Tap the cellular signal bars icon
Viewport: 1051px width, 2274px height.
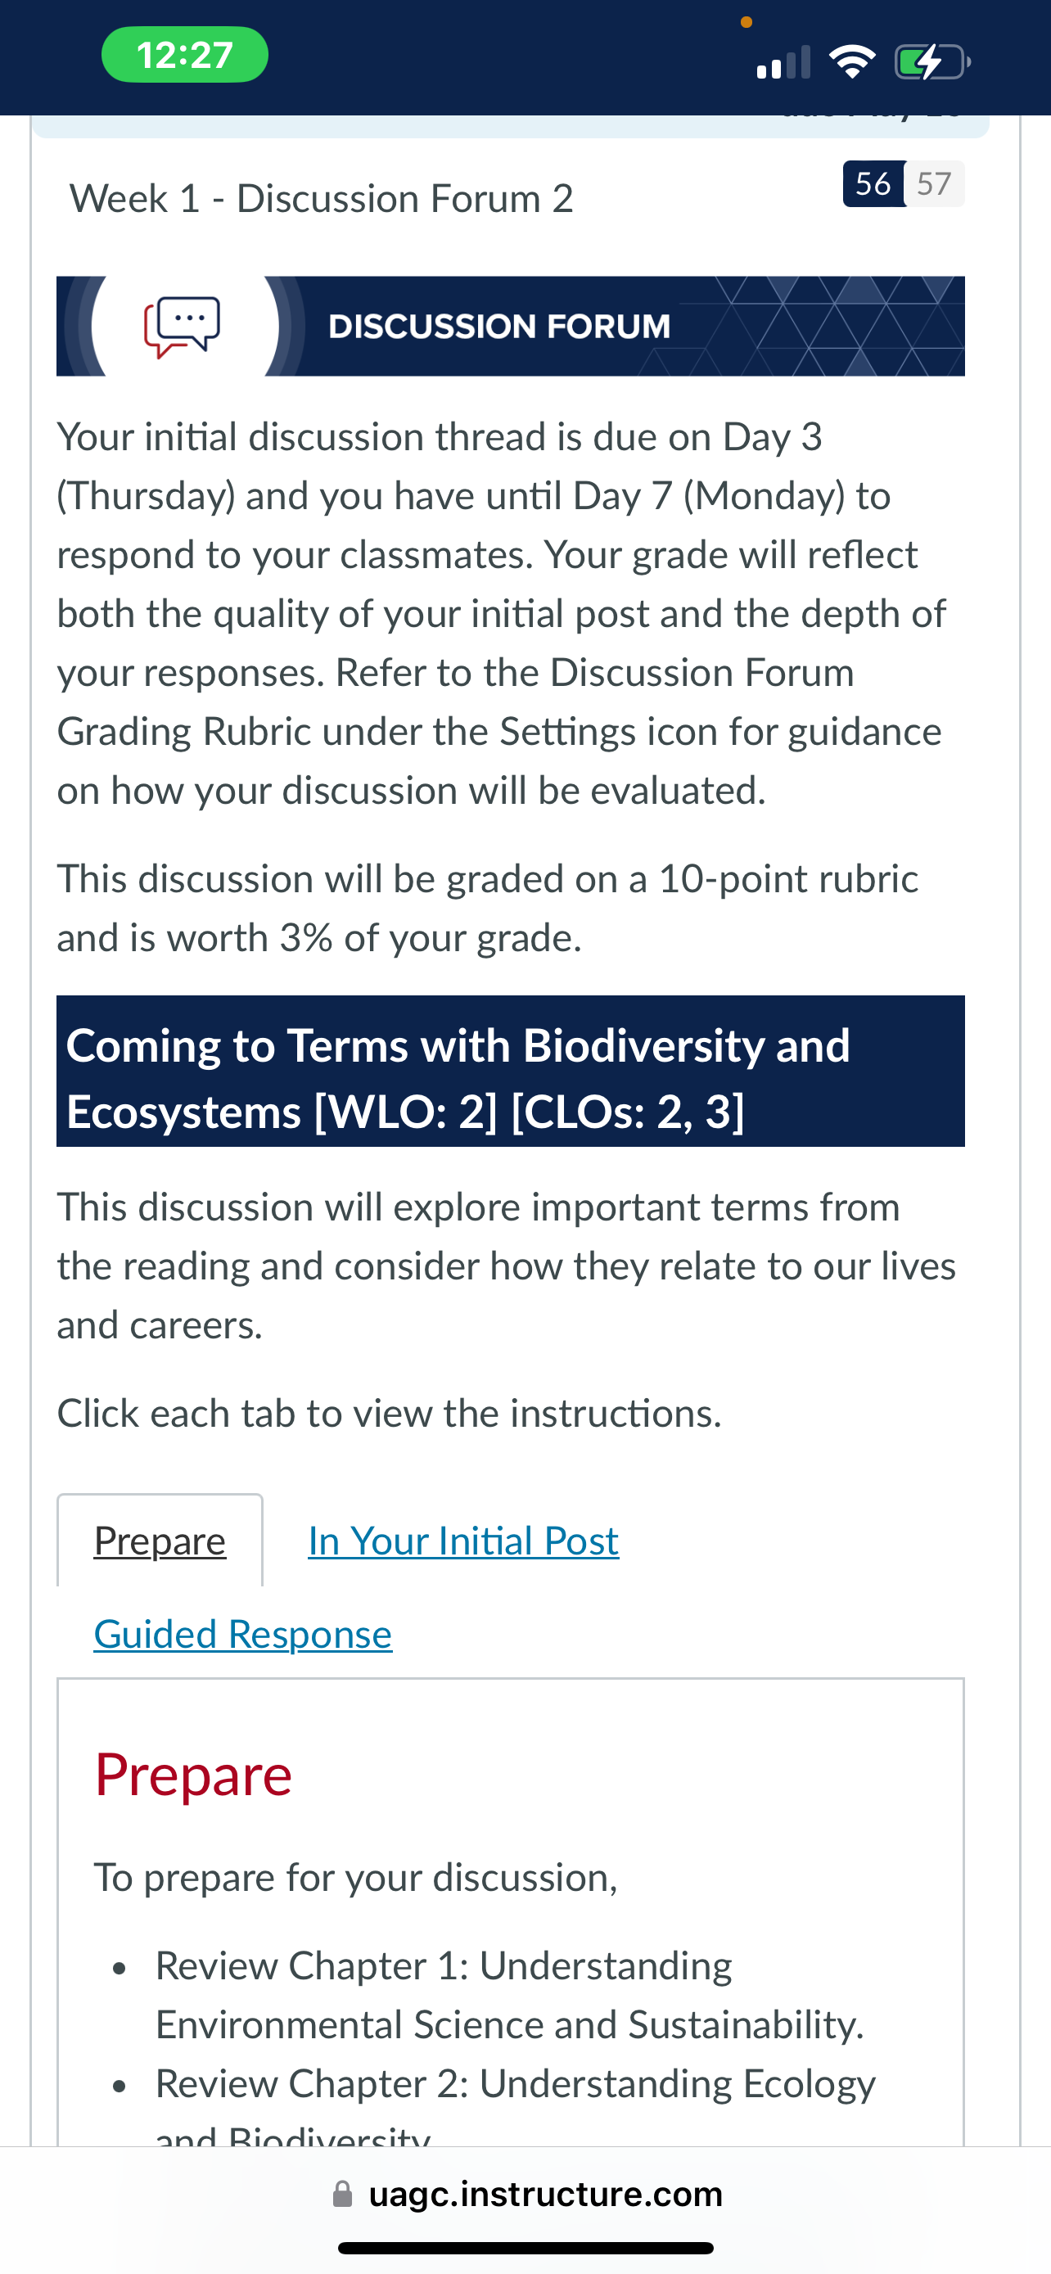[x=783, y=63]
